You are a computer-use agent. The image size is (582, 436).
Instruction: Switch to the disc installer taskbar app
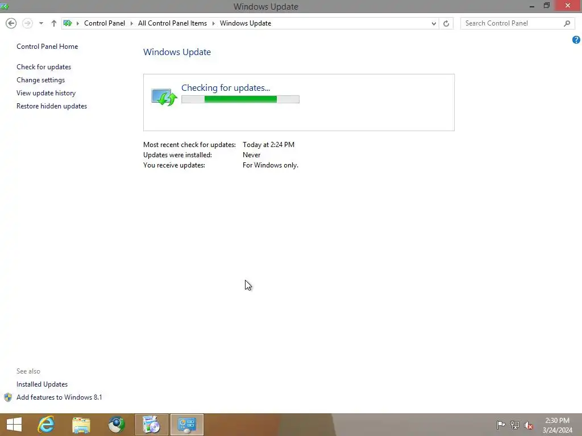(x=151, y=425)
